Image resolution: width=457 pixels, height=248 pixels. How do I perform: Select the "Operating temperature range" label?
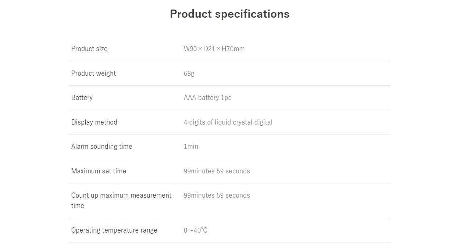114,230
